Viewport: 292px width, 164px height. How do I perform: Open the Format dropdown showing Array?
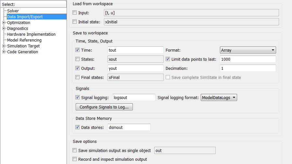click(248, 50)
